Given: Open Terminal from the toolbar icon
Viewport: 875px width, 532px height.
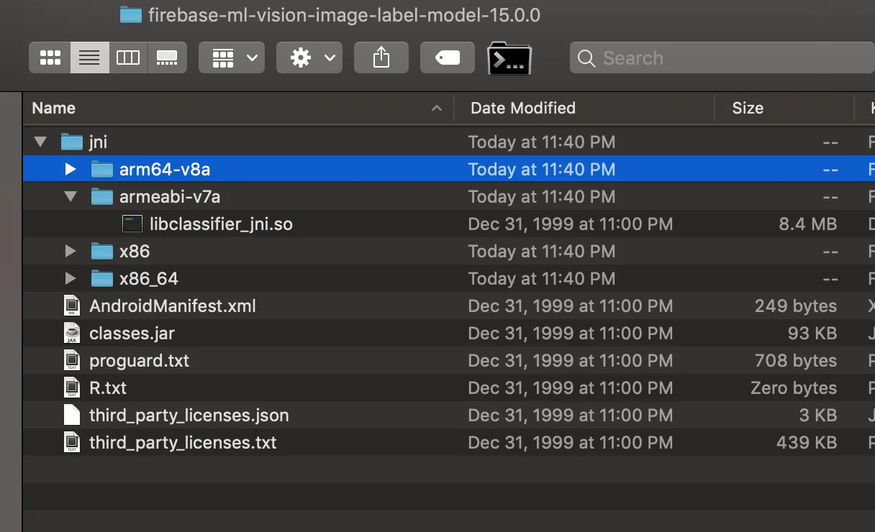Looking at the screenshot, I should tap(509, 58).
